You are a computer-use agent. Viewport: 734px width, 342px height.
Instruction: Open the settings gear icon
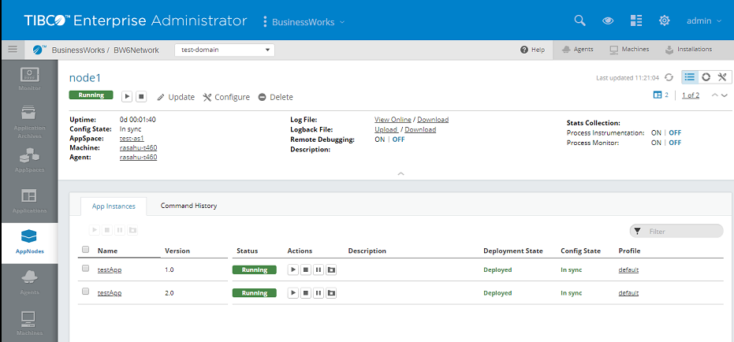pyautogui.click(x=665, y=21)
